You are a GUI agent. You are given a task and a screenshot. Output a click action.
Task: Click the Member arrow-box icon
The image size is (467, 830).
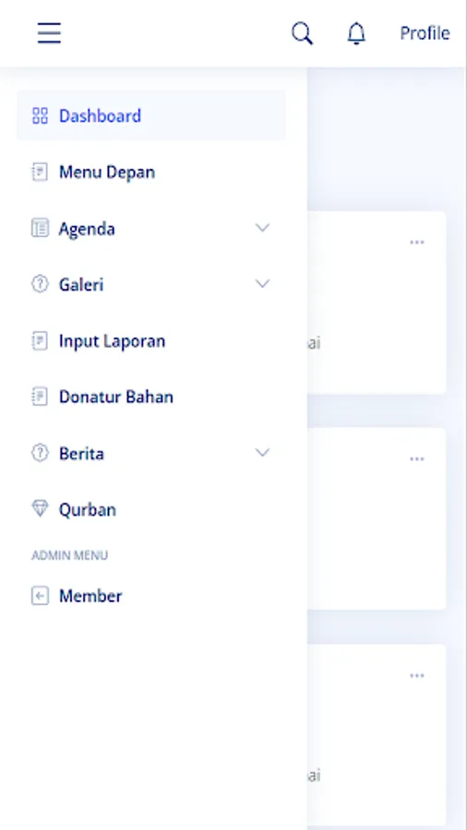[40, 596]
